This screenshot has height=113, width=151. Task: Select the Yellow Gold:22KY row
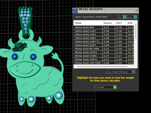coord(104,45)
